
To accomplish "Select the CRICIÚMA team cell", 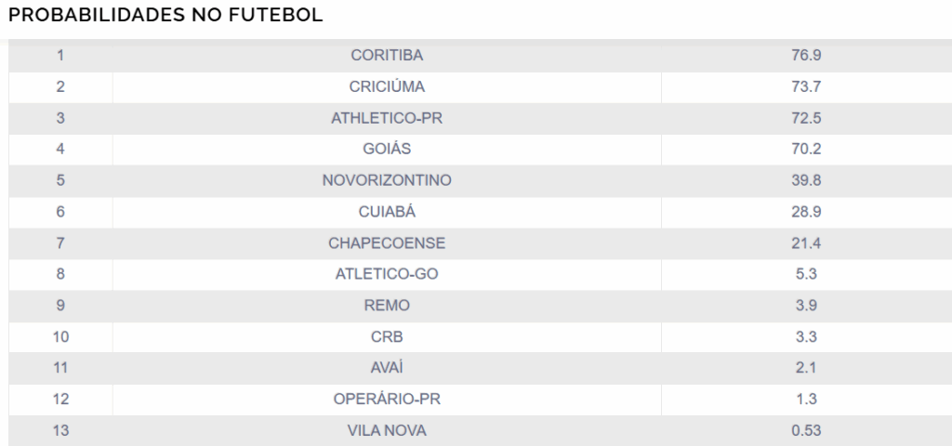I will (387, 87).
